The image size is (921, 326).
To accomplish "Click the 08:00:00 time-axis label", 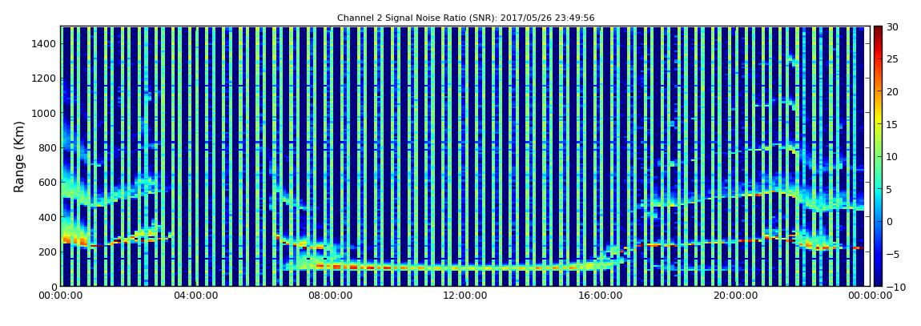I will pyautogui.click(x=330, y=296).
